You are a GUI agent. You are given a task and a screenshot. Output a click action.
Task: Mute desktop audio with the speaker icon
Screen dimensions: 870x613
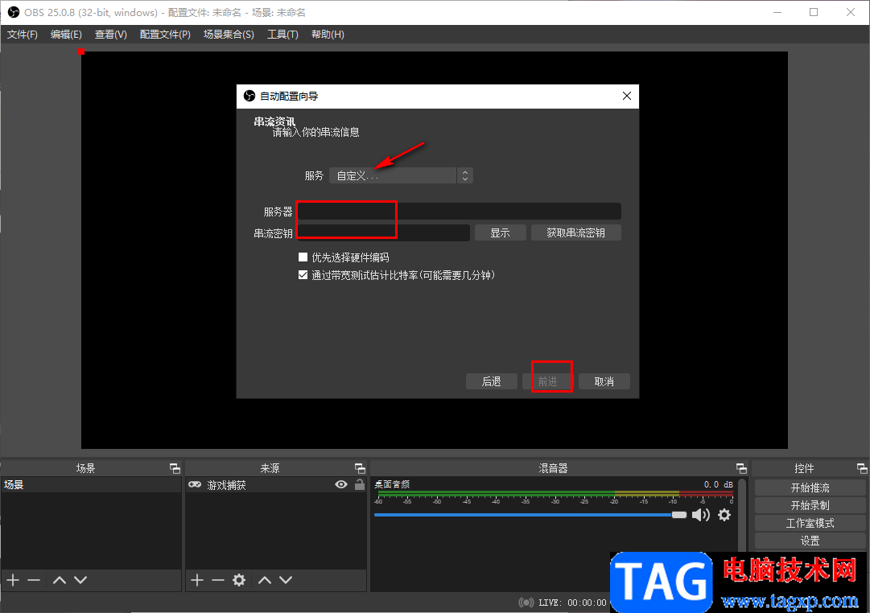coord(701,515)
